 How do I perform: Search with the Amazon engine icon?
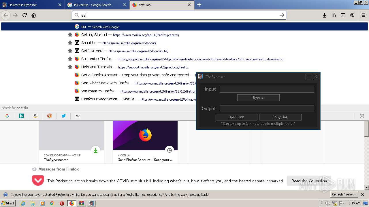[x=35, y=116]
